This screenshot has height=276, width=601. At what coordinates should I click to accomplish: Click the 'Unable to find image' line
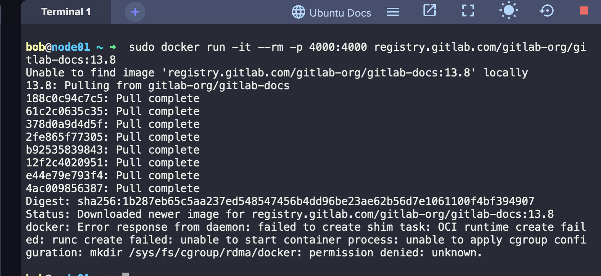coord(276,73)
